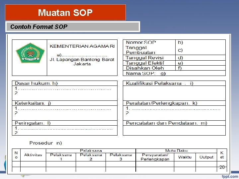The width and height of the screenshot is (239, 179).
Task: Click the f) value cell for Disahkan Oleh
Action: (200, 68)
